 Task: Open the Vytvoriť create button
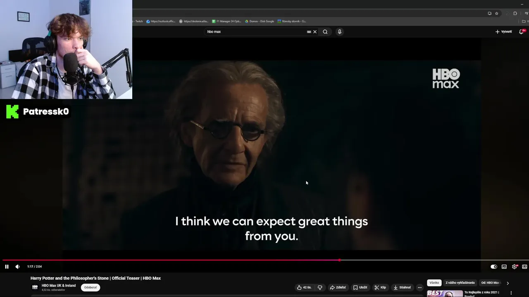click(x=503, y=32)
